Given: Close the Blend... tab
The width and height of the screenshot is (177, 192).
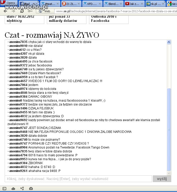Looking at the screenshot, I should click(x=121, y=4).
